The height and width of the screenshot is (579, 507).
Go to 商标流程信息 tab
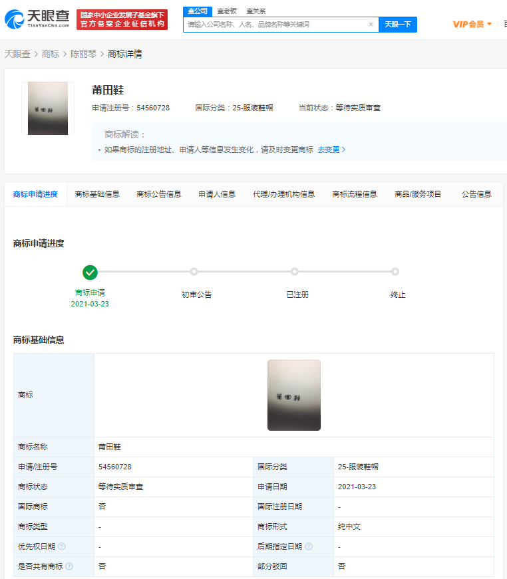click(355, 194)
